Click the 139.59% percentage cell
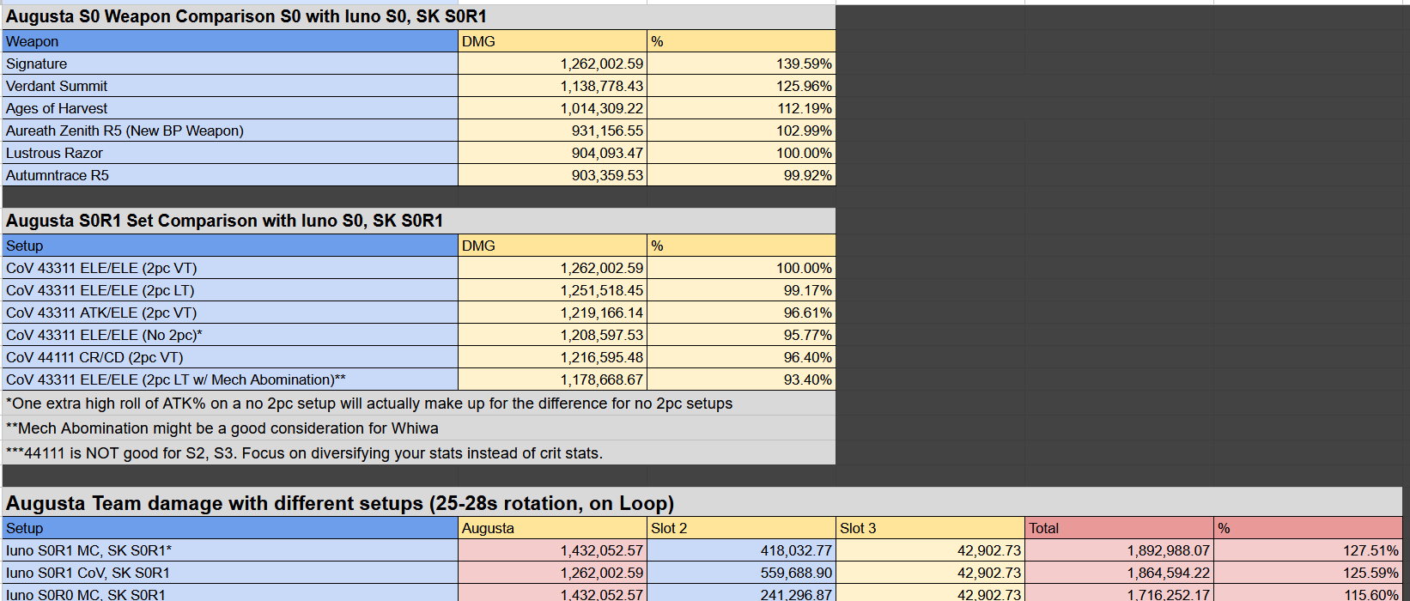This screenshot has height=601, width=1410. [x=741, y=64]
